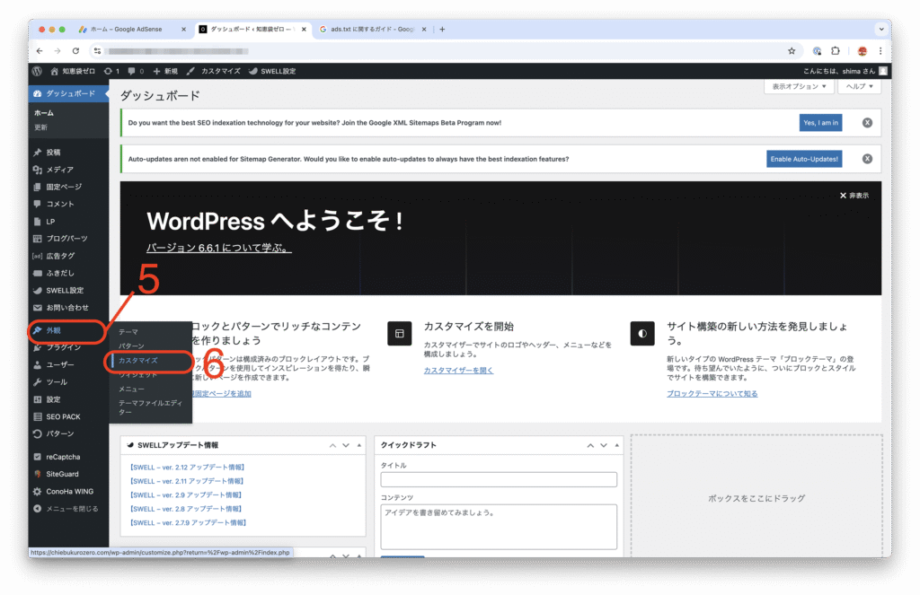The height and width of the screenshot is (595, 920).
Task: Click 新規 in the admin bar
Action: pos(165,71)
